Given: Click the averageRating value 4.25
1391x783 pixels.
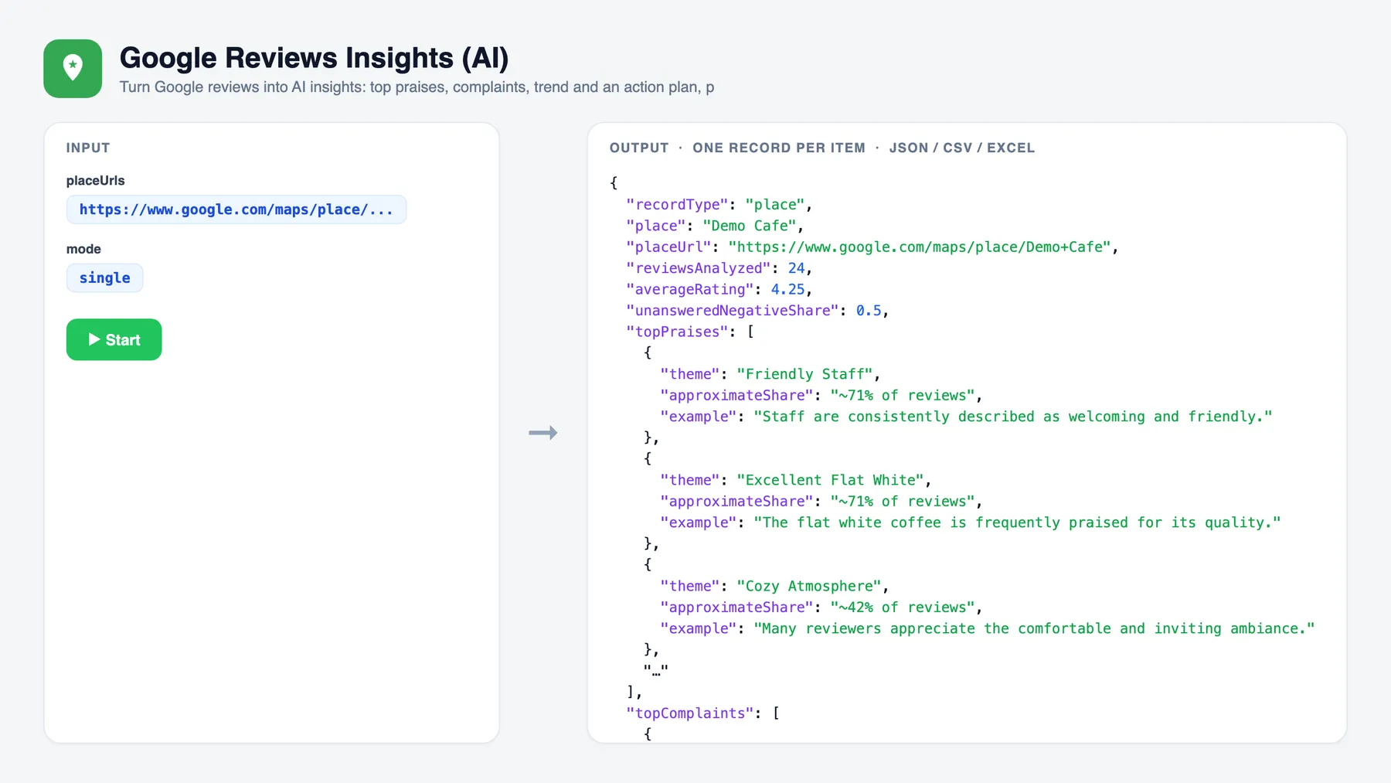Looking at the screenshot, I should coord(787,289).
